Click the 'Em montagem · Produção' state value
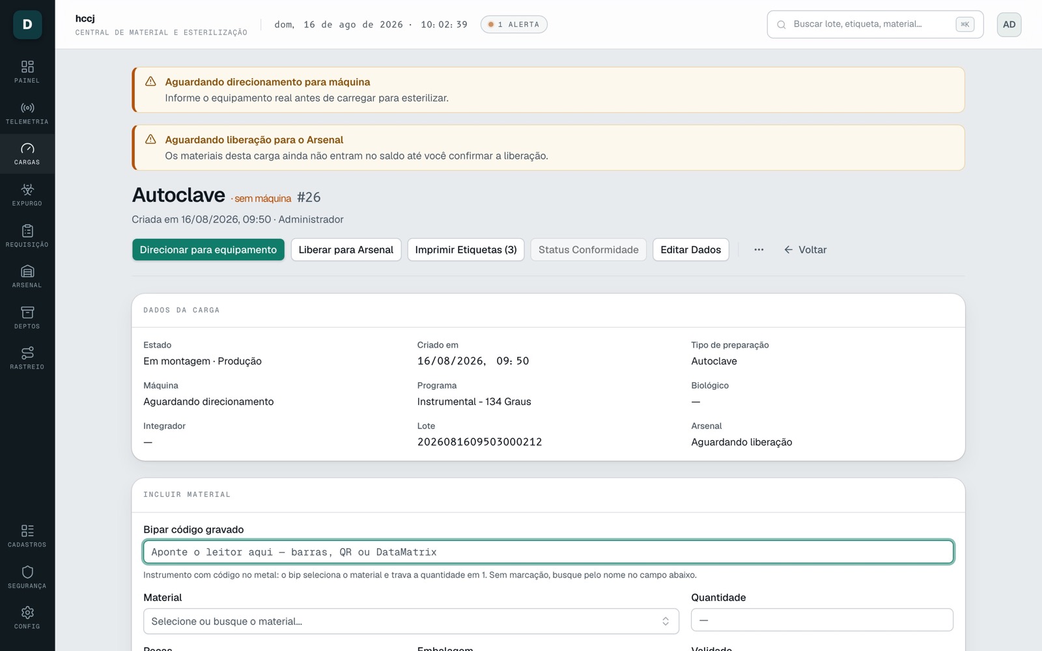The height and width of the screenshot is (651, 1042). click(203, 361)
